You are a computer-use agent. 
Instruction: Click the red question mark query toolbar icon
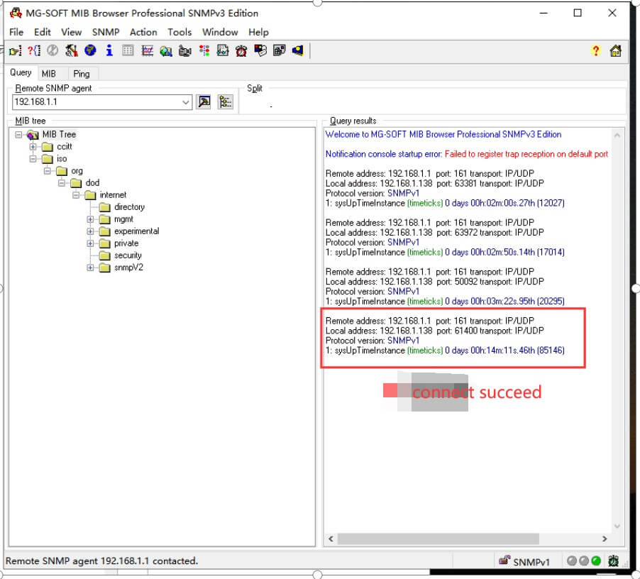click(x=34, y=50)
